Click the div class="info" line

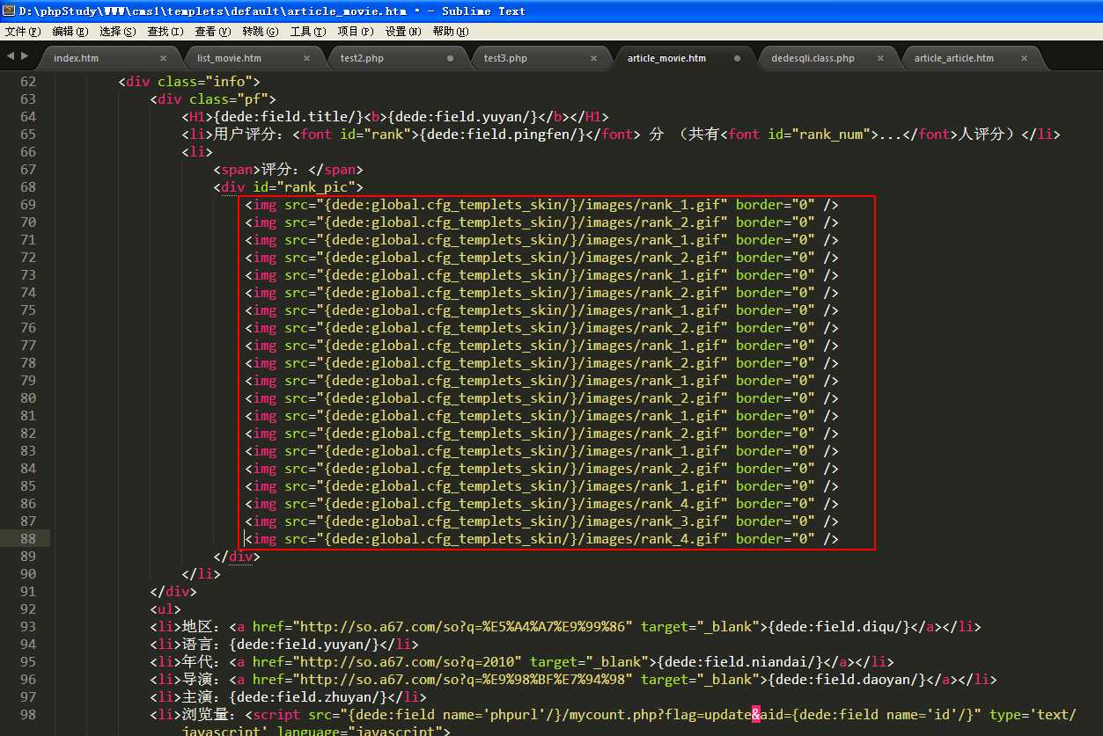189,82
